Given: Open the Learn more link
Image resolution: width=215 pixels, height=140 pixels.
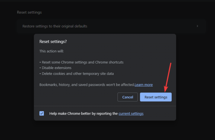Looking at the screenshot, I should [144, 85].
